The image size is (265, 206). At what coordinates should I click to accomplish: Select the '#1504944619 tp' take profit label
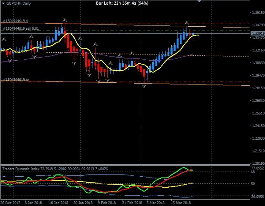point(16,79)
